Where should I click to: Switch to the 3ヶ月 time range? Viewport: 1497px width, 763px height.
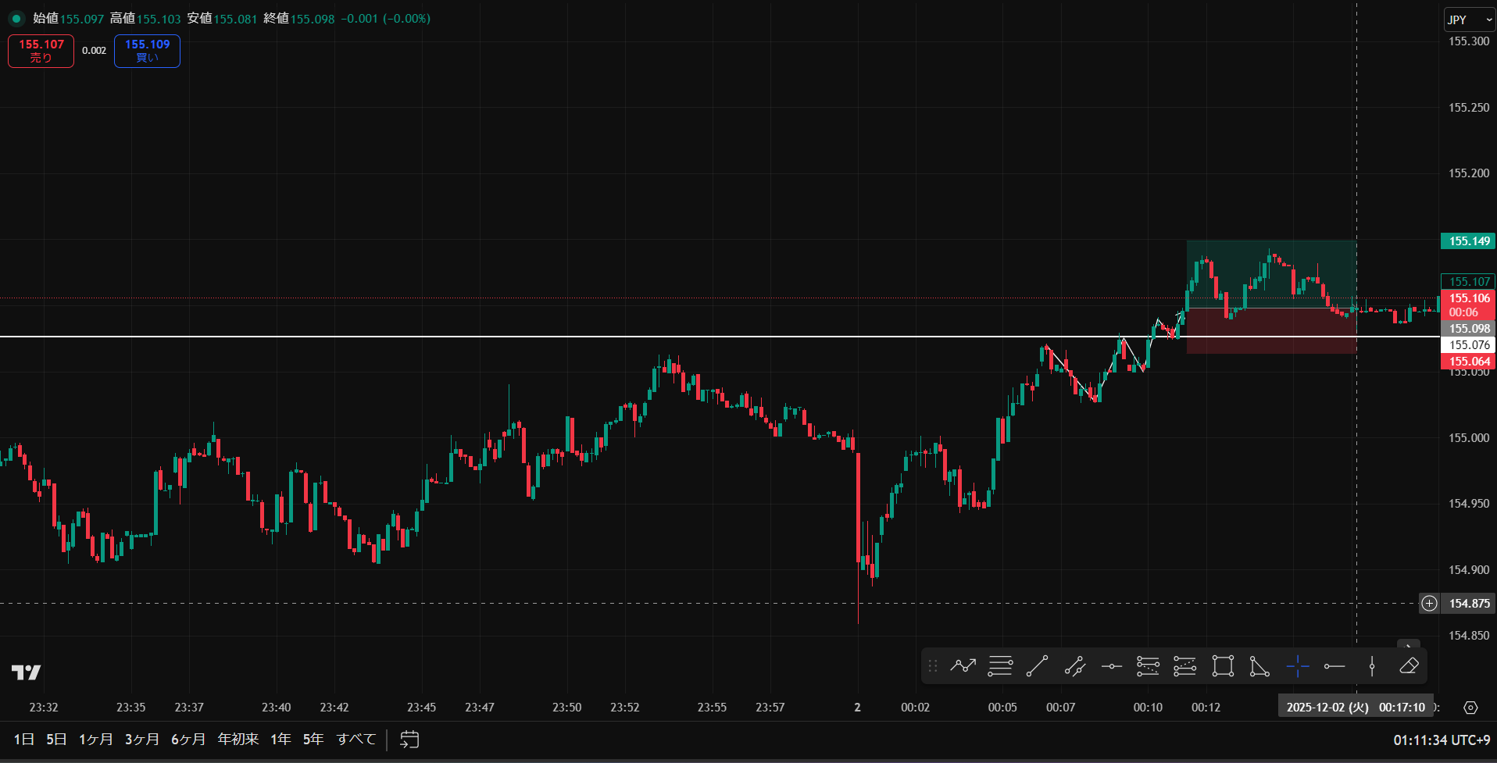141,740
